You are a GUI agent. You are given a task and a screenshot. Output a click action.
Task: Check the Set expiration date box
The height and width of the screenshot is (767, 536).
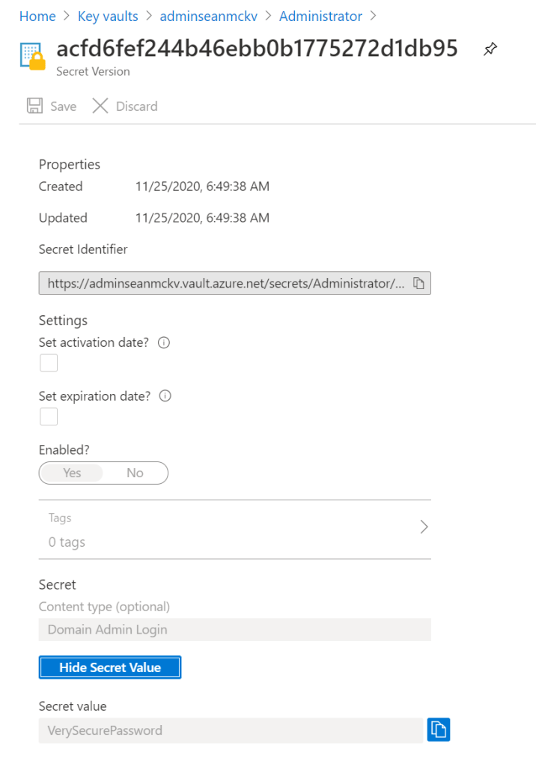click(x=49, y=416)
